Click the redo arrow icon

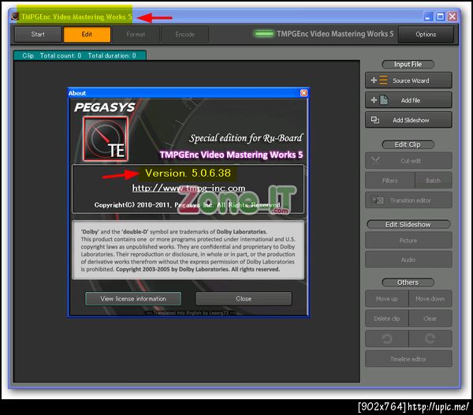tap(430, 338)
